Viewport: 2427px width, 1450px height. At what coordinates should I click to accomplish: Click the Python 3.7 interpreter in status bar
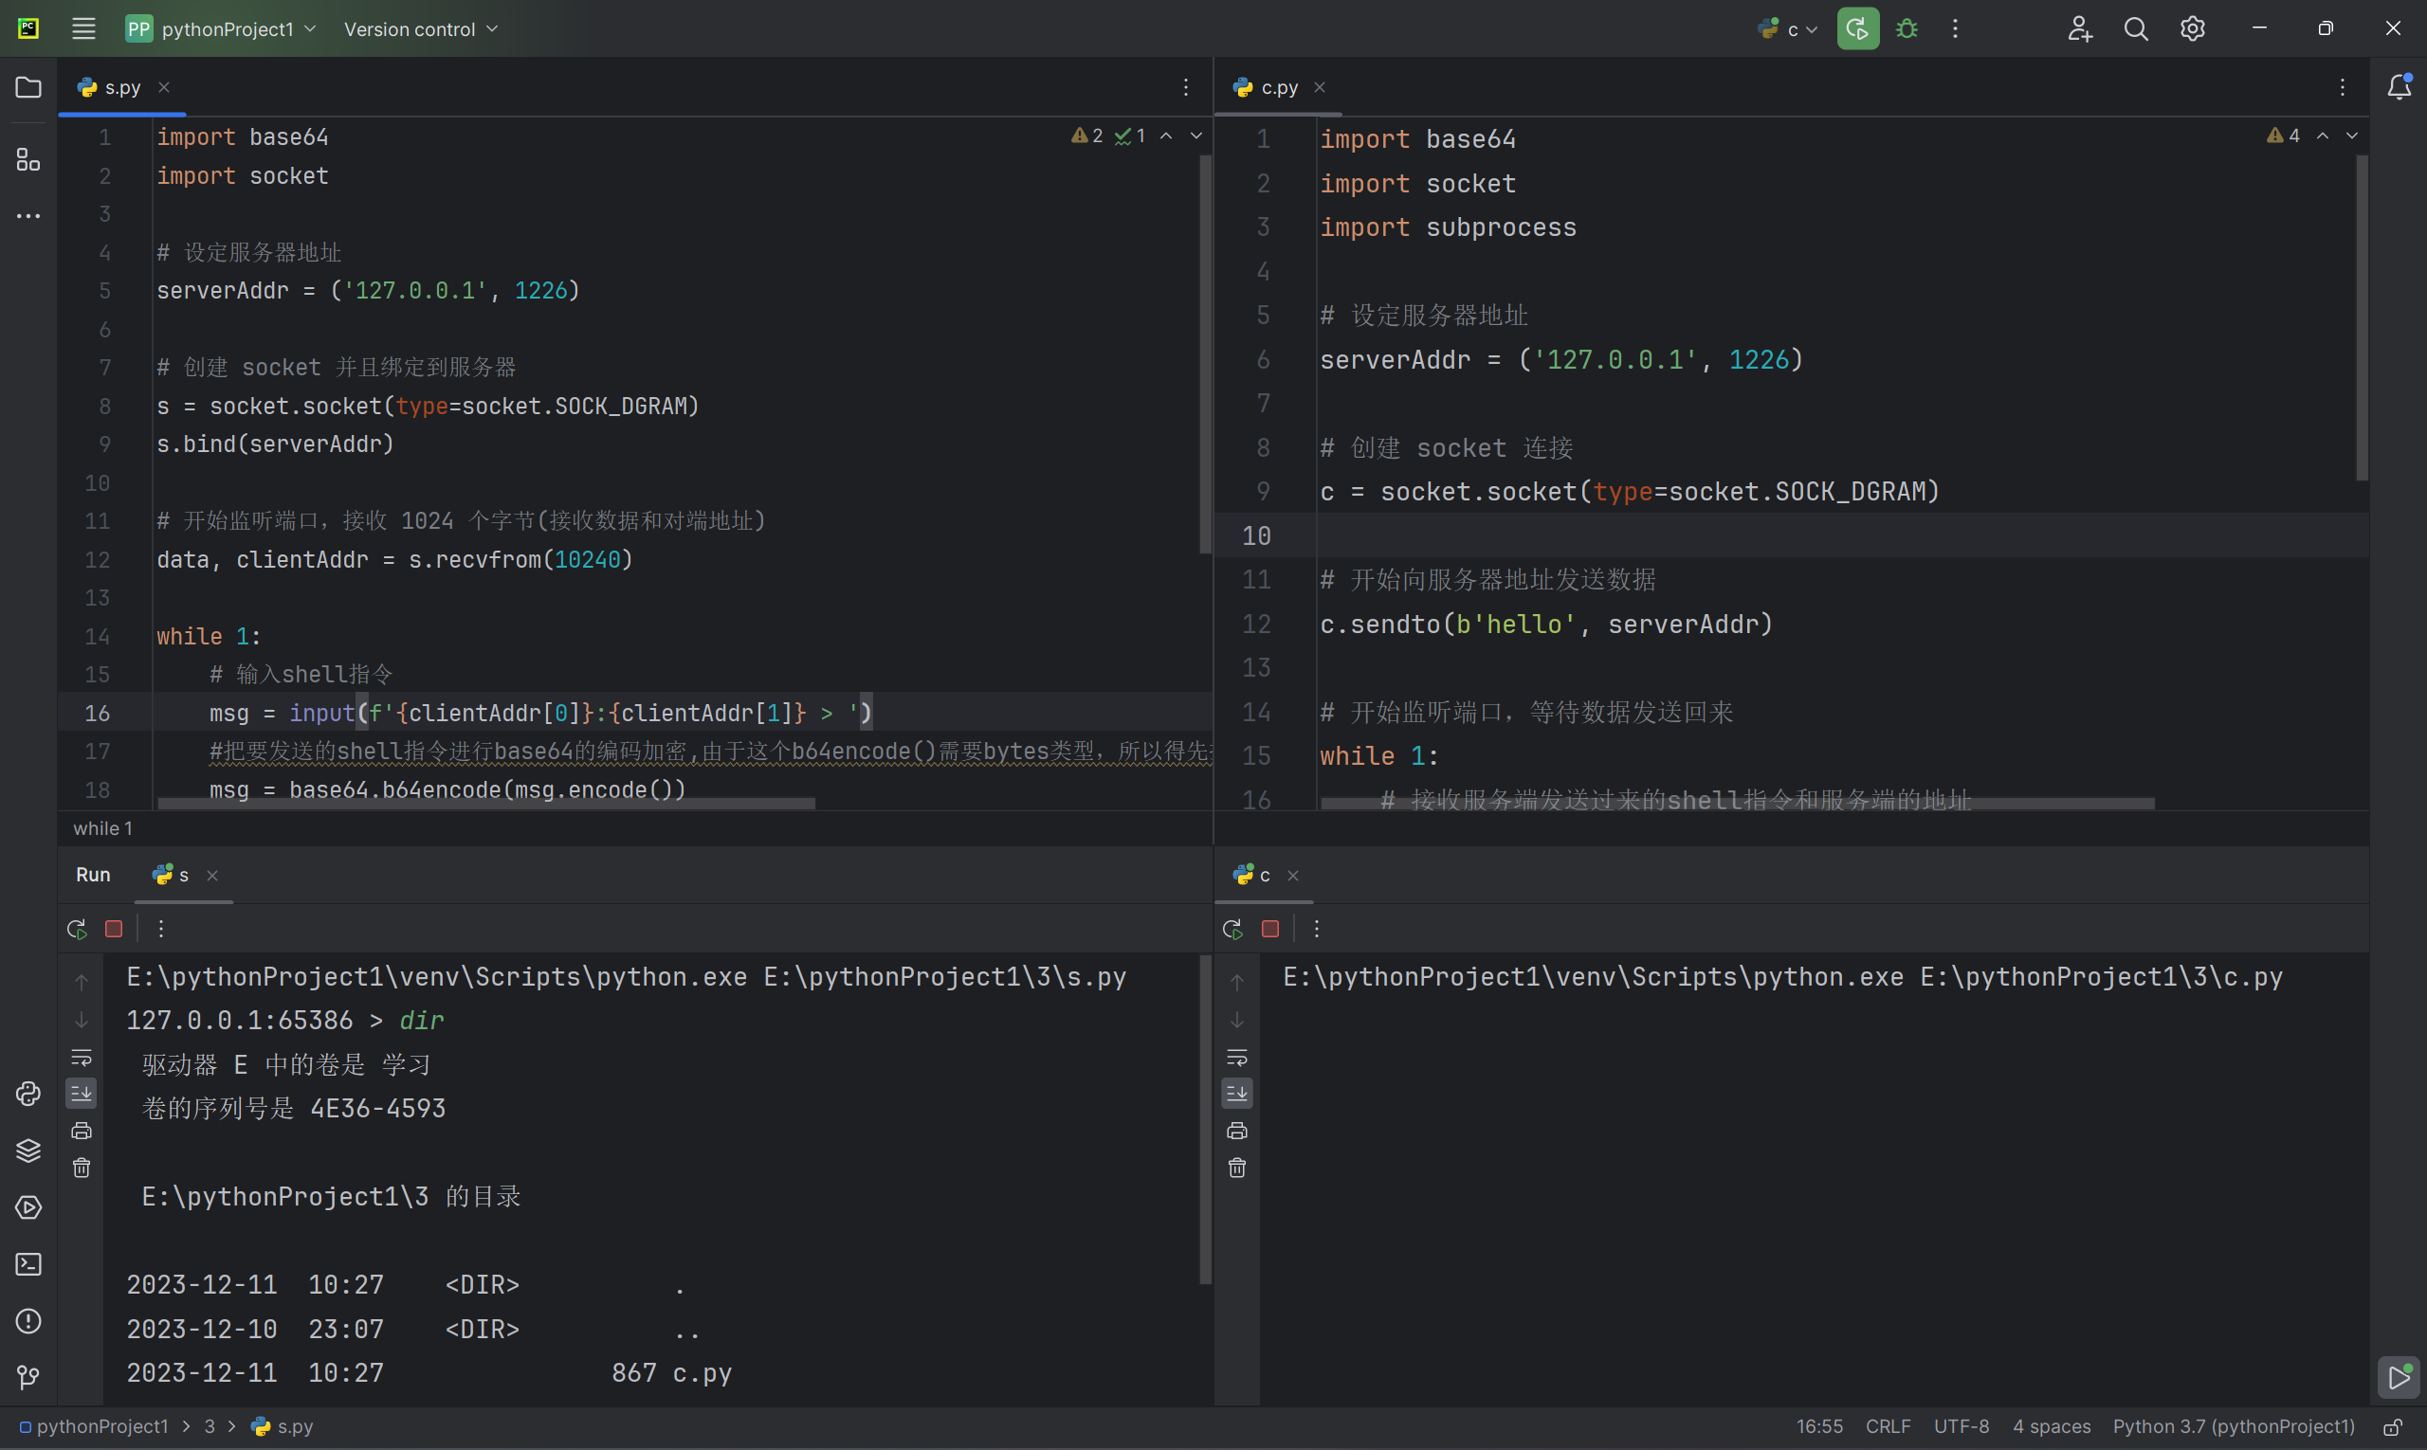[x=2234, y=1426]
